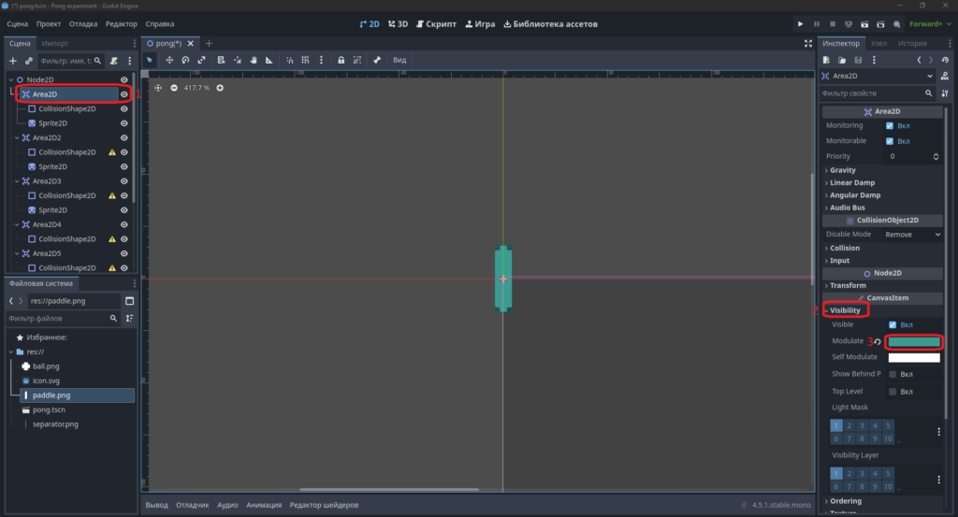Run a specific scene folder clapperboard icon
958x517 pixels.
click(x=880, y=23)
